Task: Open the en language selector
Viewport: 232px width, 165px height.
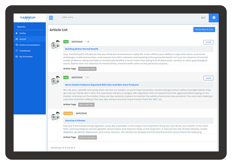Action: pos(203,18)
